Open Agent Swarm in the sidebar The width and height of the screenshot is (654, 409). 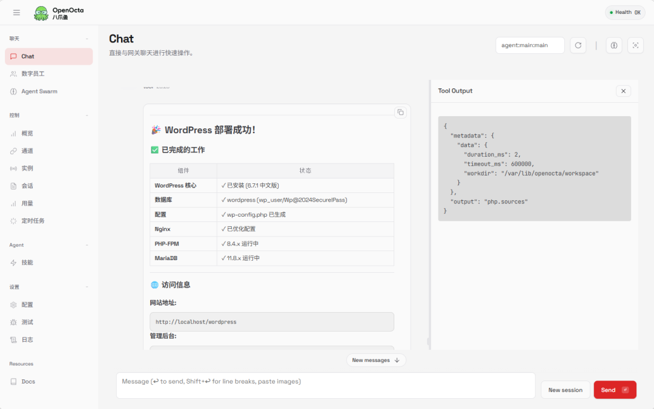(49, 91)
